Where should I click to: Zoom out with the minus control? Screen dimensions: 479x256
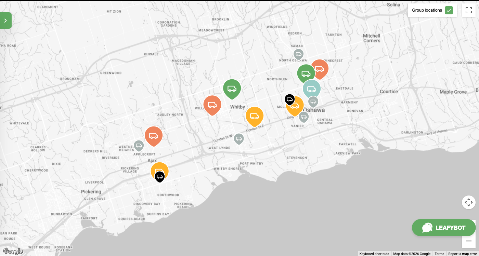point(468,241)
